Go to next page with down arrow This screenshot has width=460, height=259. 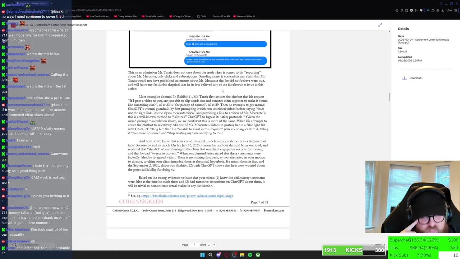click(x=214, y=245)
